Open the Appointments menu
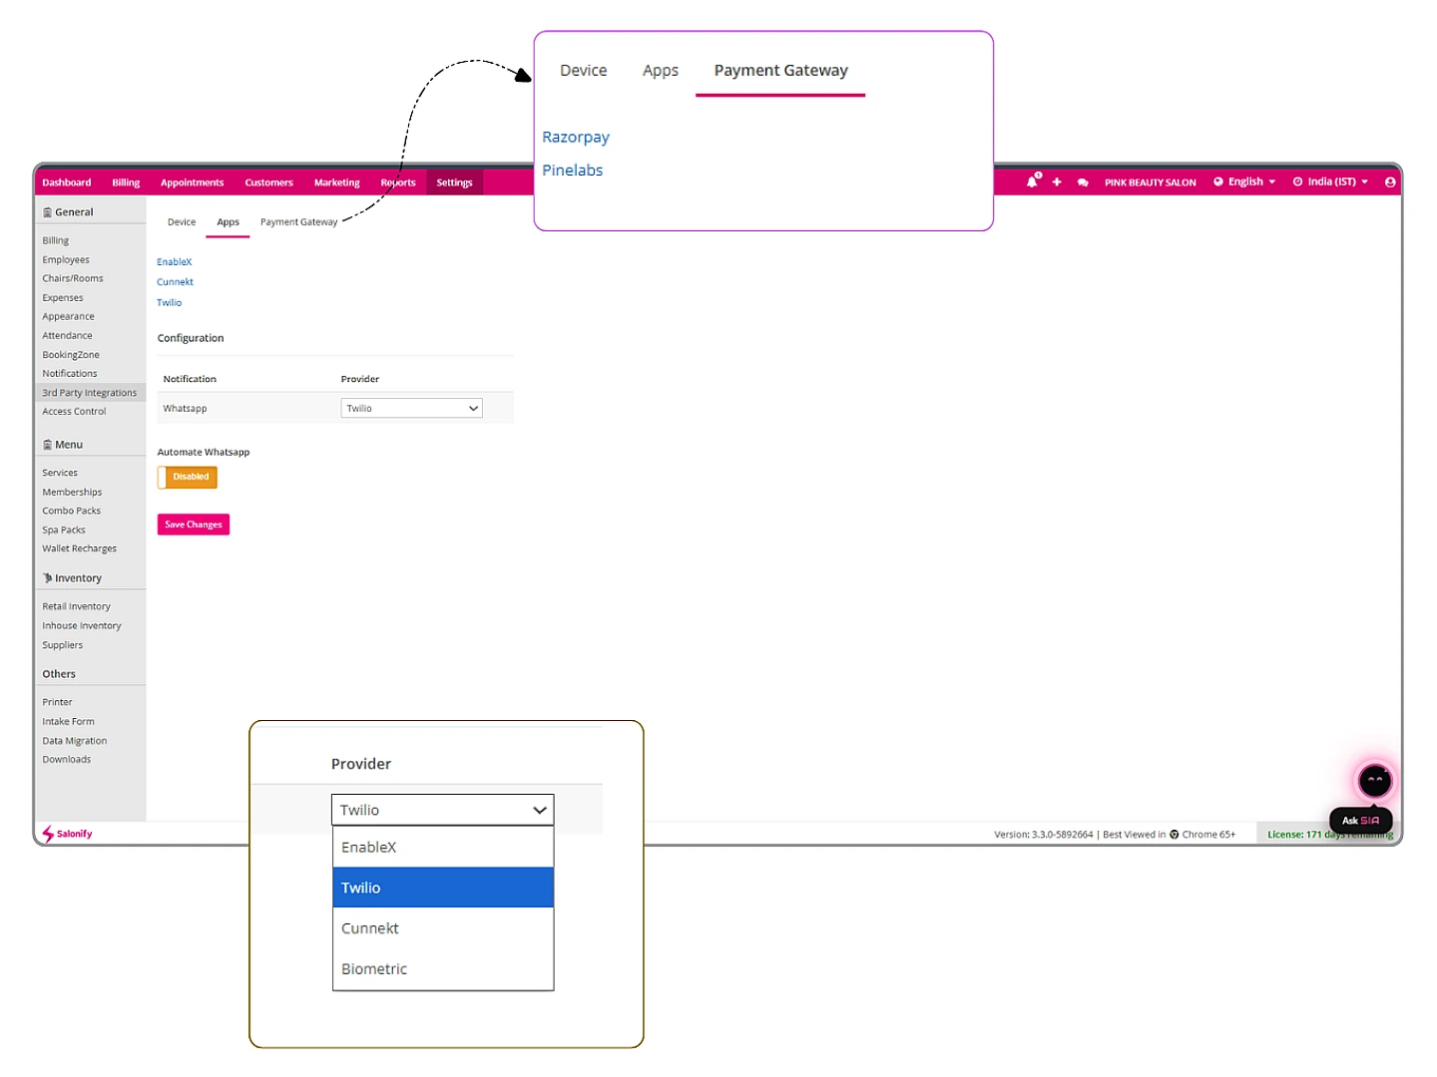Screen dimensions: 1437x1077 click(x=192, y=182)
